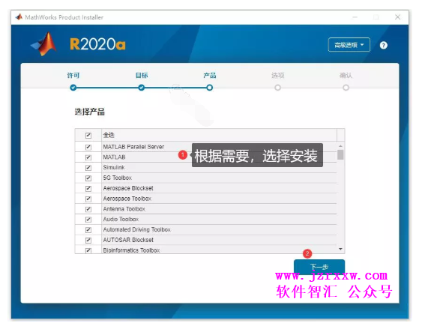Toggle the Bioinformatics Toolbox checkbox
This screenshot has width=425, height=326.
point(88,250)
